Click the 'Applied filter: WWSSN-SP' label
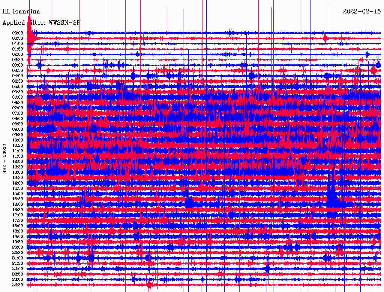This screenshot has width=384, height=292. 41,23
